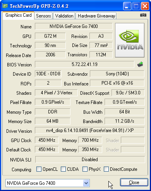
Task: Click the camera screenshot icon
Action: click(x=143, y=15)
